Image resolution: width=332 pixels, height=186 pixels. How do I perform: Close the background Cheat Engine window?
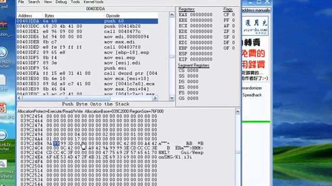[267, 2]
